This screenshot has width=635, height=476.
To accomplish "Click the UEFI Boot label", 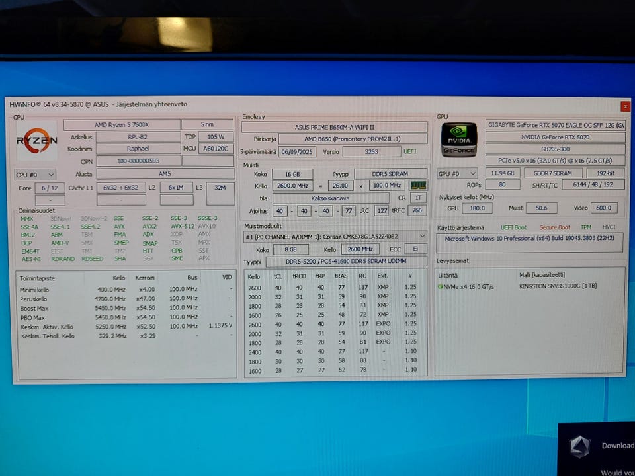I will pos(513,227).
